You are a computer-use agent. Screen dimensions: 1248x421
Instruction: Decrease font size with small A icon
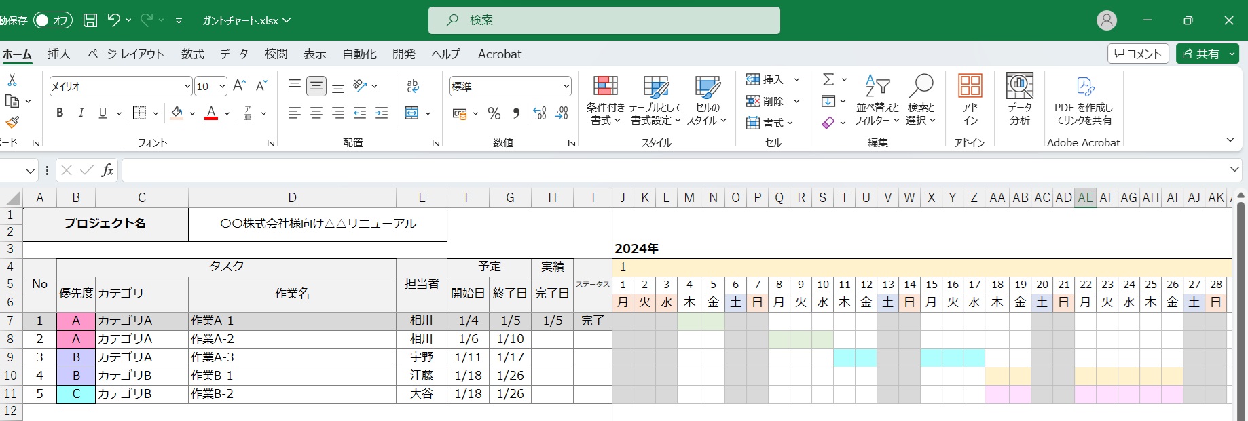click(x=261, y=85)
